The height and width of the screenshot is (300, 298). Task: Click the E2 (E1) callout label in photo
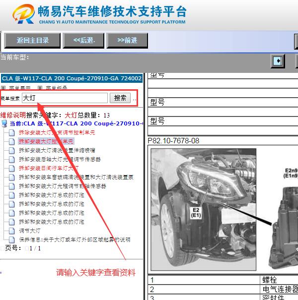pos(196,213)
